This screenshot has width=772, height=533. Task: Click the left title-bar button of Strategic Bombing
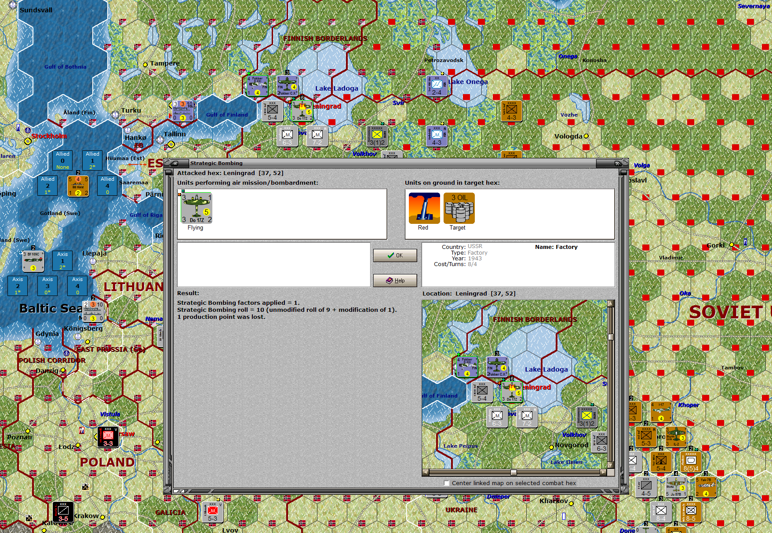click(x=175, y=163)
